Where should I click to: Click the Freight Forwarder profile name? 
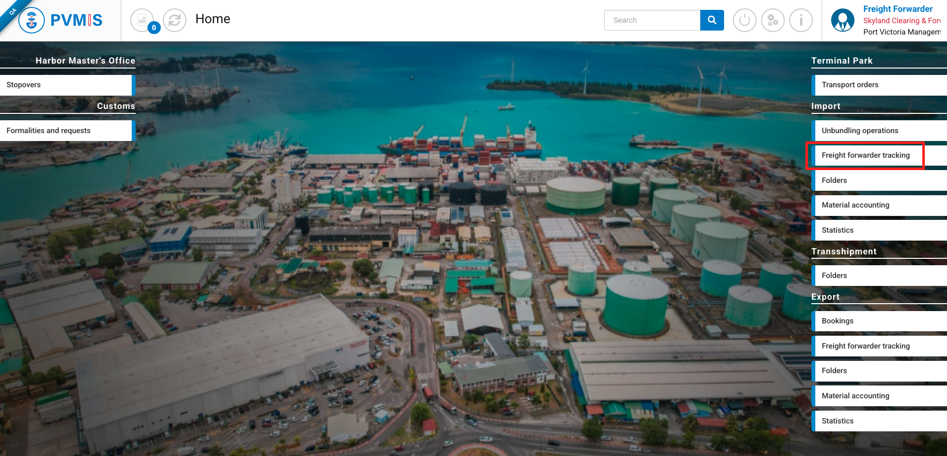coord(898,9)
